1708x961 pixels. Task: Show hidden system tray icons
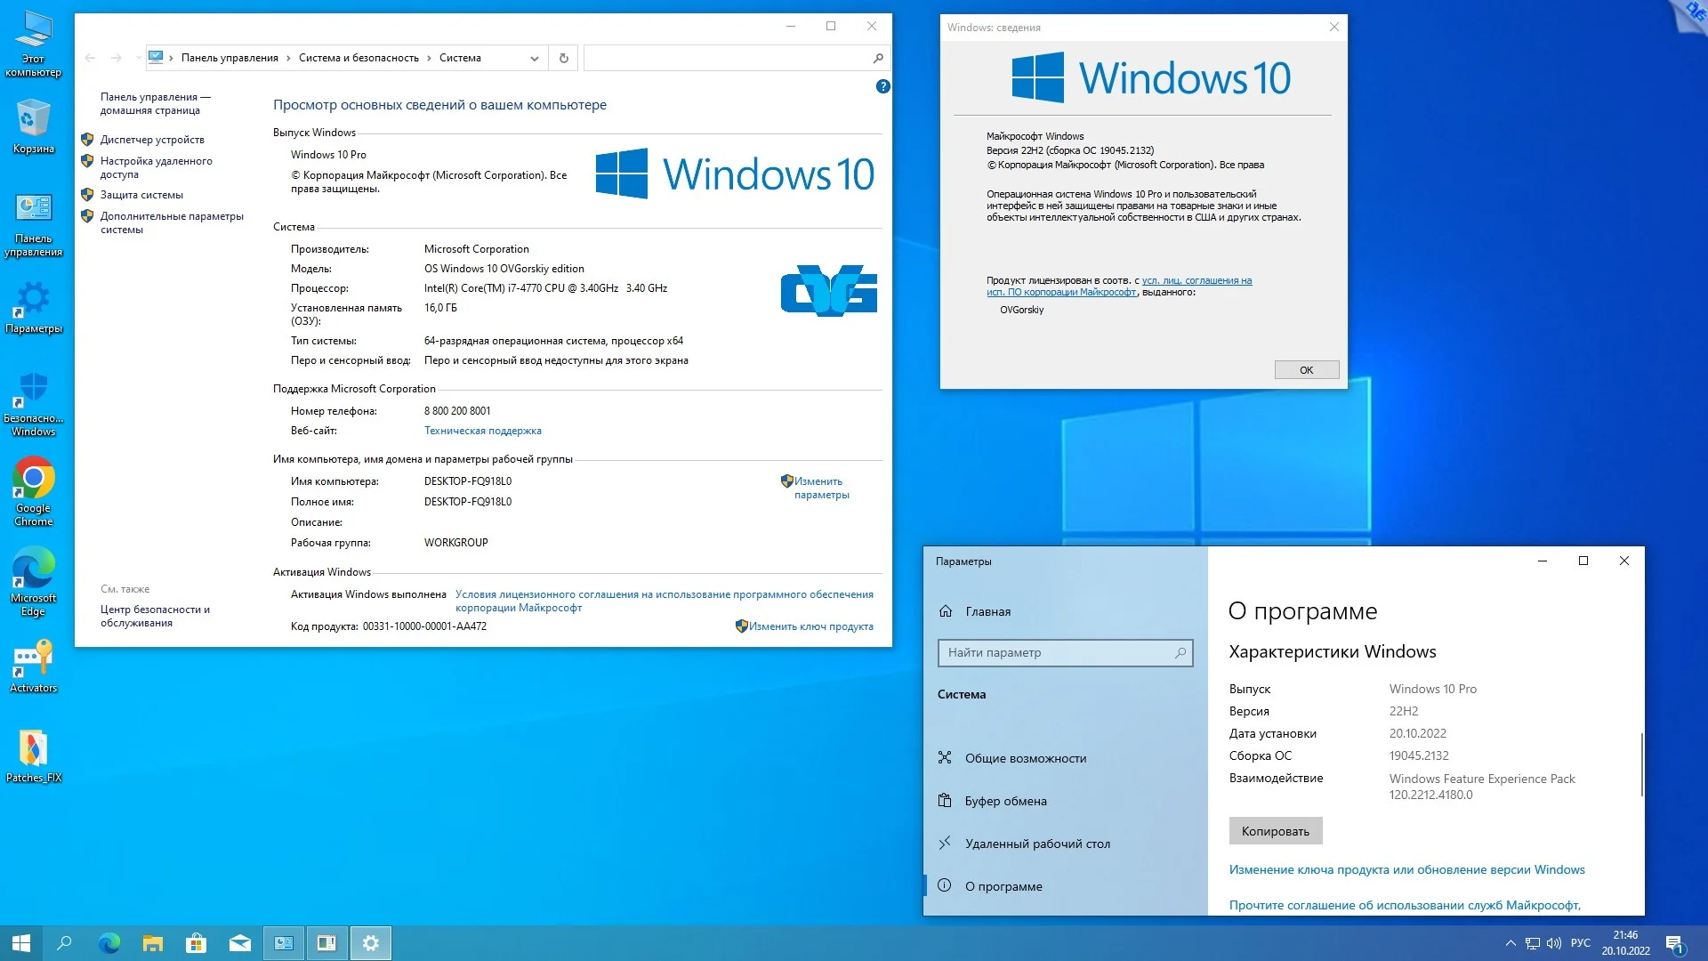[1510, 943]
